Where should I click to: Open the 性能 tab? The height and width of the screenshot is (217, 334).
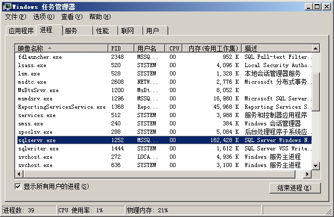(x=106, y=31)
